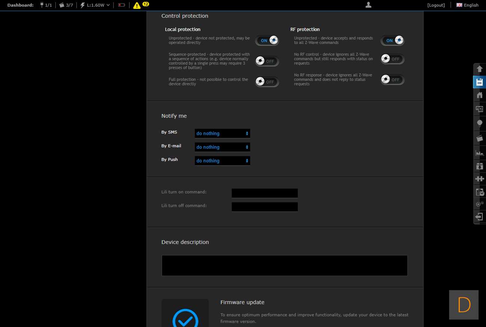Open the By SMS notification dropdown

[222, 133]
